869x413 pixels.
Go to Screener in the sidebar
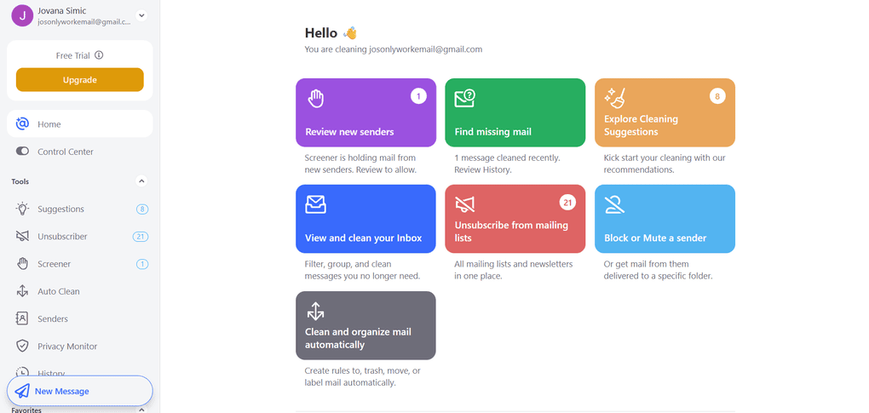80,263
